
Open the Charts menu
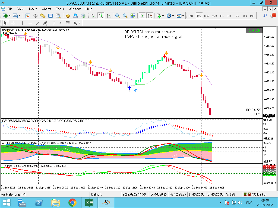[46, 9]
